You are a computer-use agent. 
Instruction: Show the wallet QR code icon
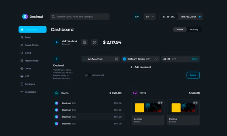[94, 42]
